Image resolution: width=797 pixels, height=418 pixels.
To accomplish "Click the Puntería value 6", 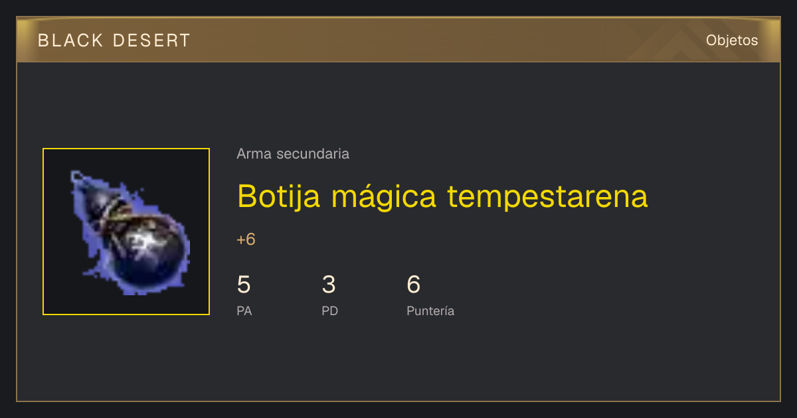I will (414, 285).
